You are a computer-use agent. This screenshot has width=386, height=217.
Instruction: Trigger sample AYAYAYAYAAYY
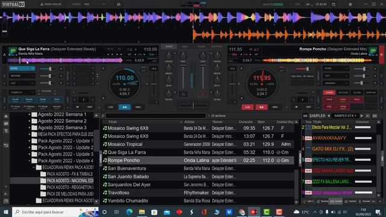[329, 138]
